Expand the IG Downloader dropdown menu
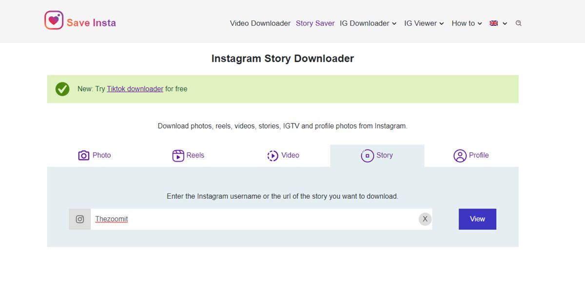 click(368, 23)
